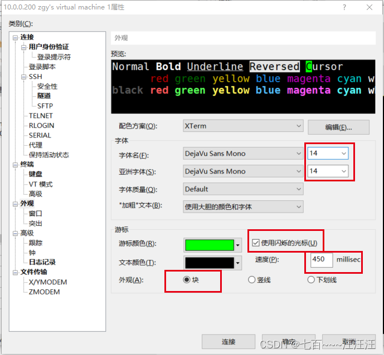Open the 代理 settings page

pyautogui.click(x=36, y=145)
